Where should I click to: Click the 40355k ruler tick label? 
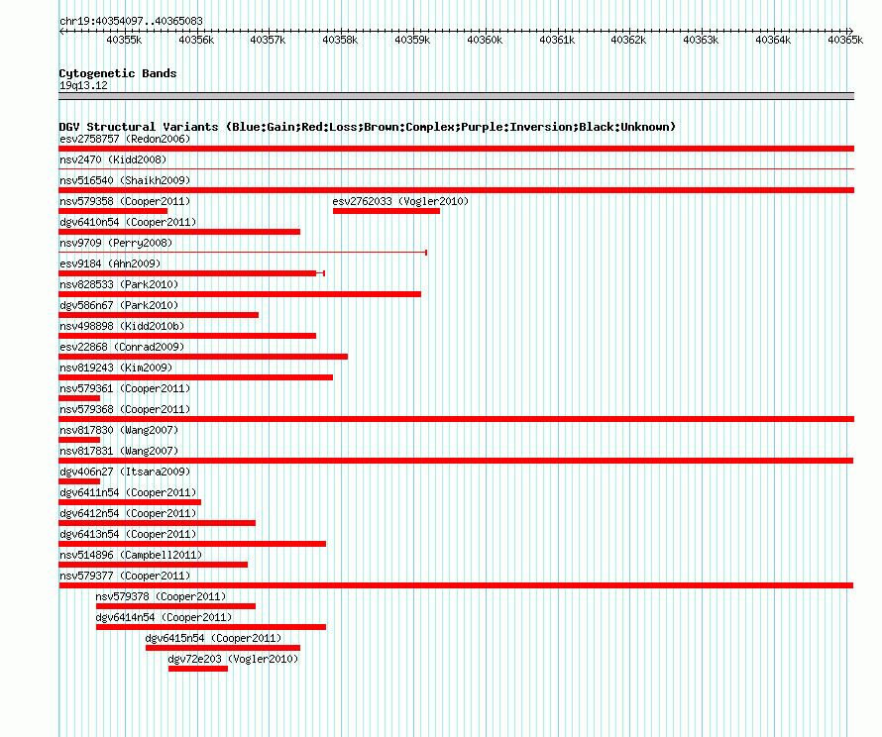tap(124, 40)
